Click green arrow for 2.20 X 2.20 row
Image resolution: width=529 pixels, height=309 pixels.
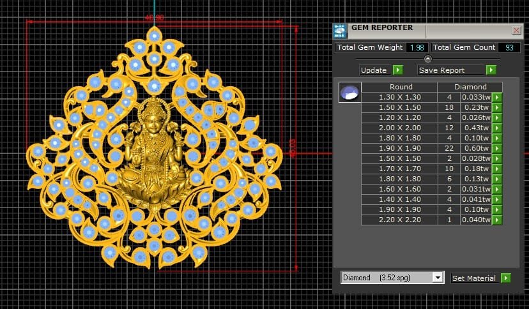pos(497,220)
